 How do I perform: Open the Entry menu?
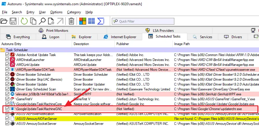(x=30, y=12)
